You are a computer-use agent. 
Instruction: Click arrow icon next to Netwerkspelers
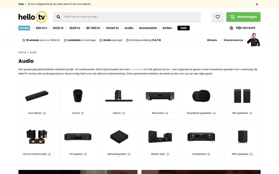pyautogui.click(x=129, y=154)
